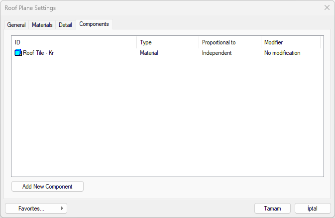Switch to the General tab
This screenshot has height=218, width=335.
pos(16,25)
